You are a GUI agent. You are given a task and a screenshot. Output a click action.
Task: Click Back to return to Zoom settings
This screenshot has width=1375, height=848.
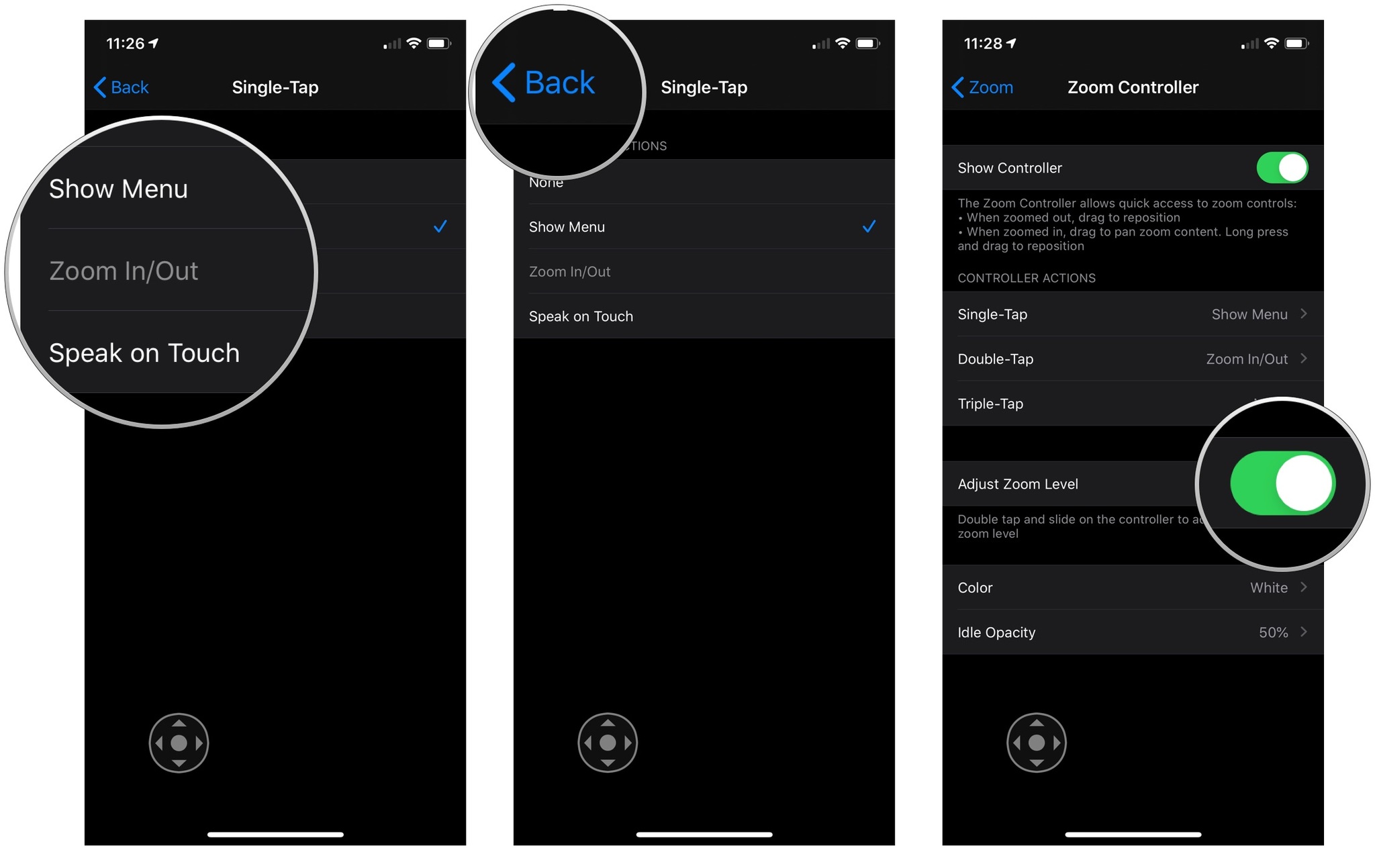click(x=547, y=79)
